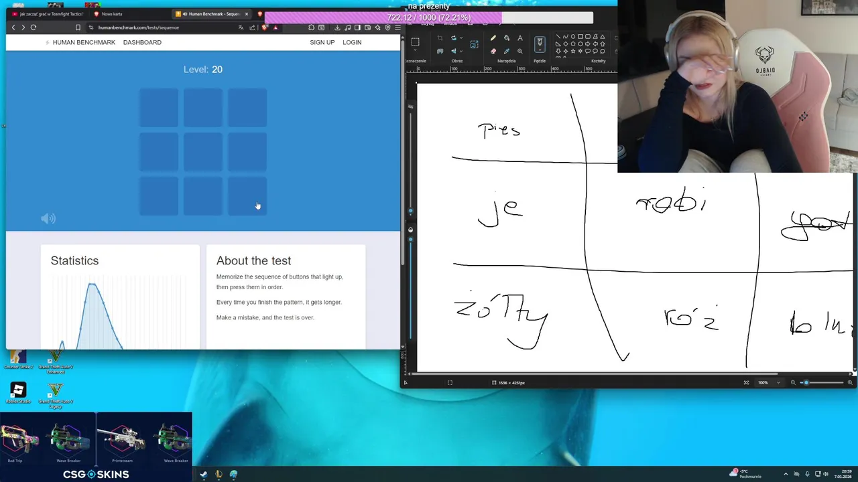
Task: Toggle the browser sidebar panel icon
Action: 357,27
